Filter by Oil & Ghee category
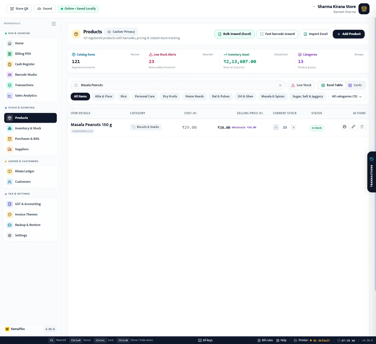This screenshot has height=344, width=376. [246, 97]
